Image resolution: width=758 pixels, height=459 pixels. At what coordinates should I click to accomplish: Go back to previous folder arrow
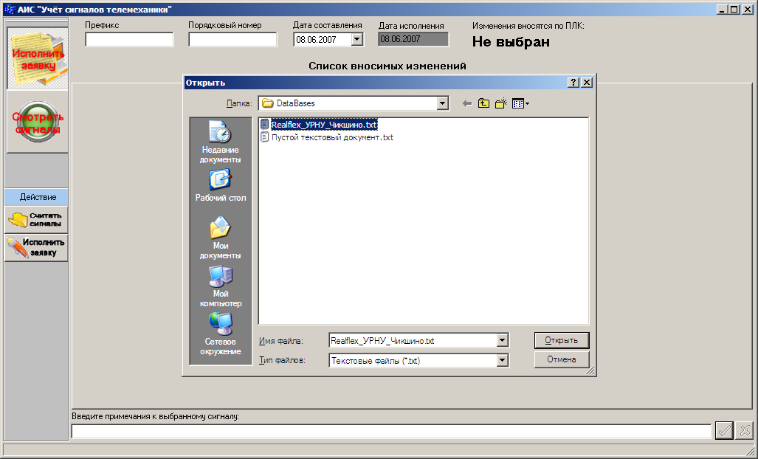[x=467, y=103]
